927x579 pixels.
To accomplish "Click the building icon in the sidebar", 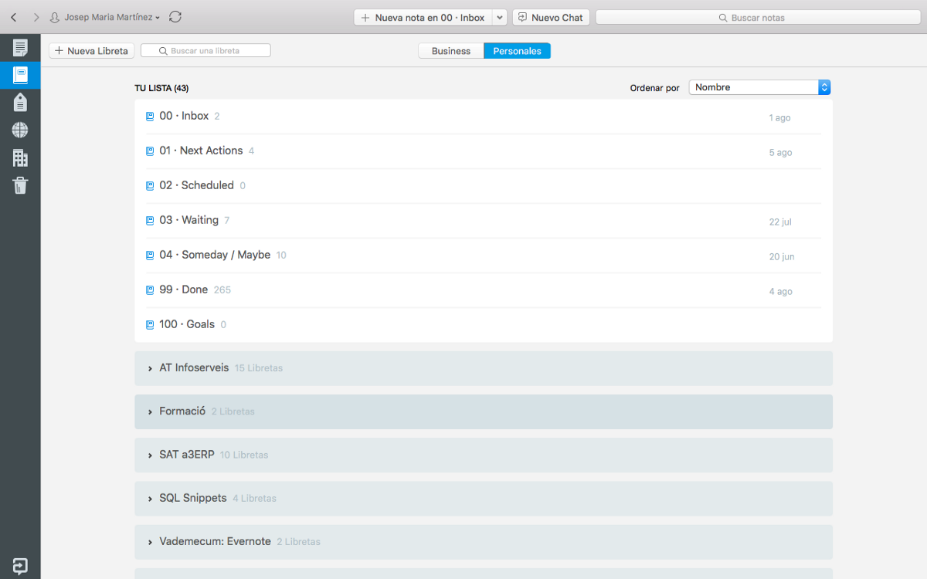I will pos(19,157).
